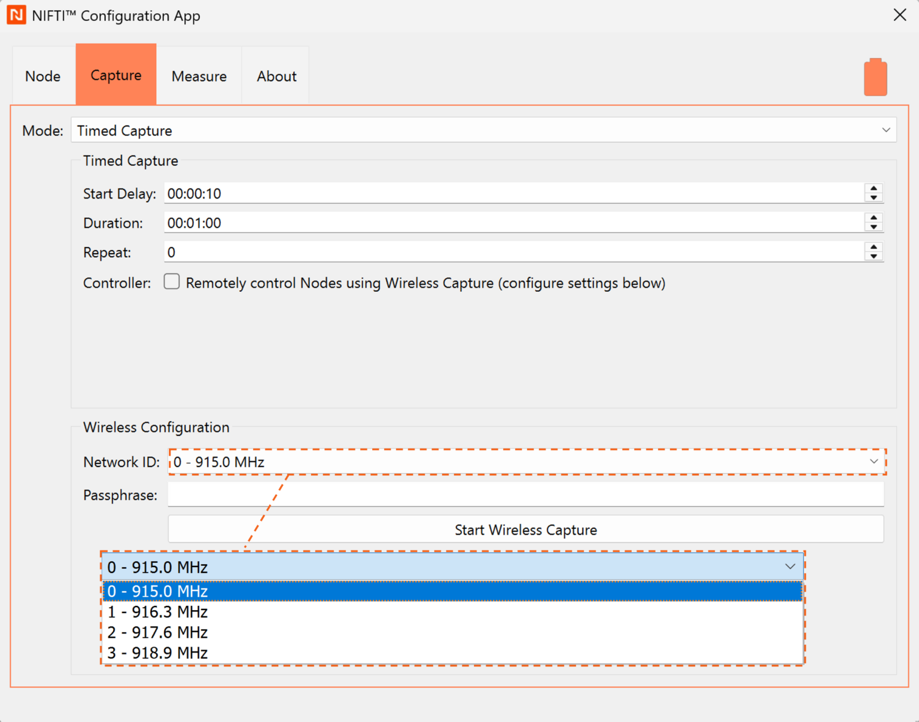The width and height of the screenshot is (919, 722).
Task: Open the About tab
Action: [x=276, y=75]
